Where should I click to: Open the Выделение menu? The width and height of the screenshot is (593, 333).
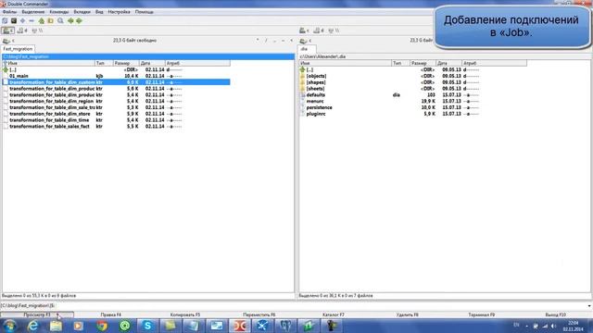(33, 12)
